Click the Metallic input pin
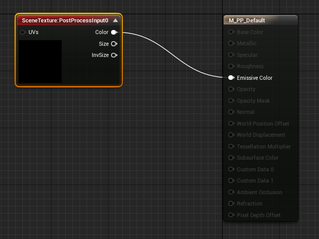Screen dimensions: 319x239 tap(231, 43)
